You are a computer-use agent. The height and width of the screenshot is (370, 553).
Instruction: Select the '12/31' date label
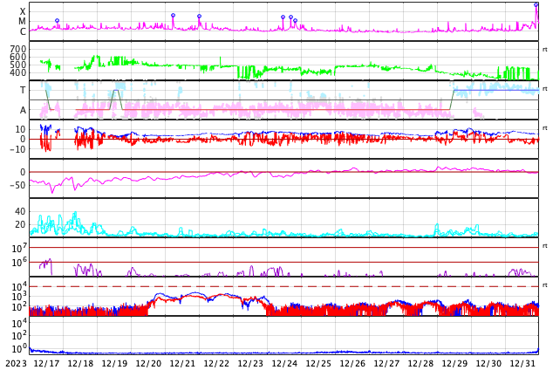(x=522, y=364)
